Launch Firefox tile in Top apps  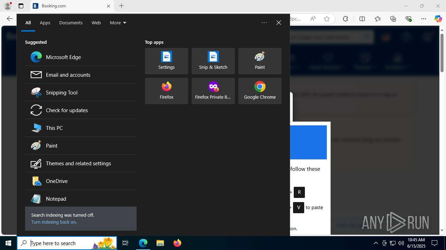coord(167,91)
